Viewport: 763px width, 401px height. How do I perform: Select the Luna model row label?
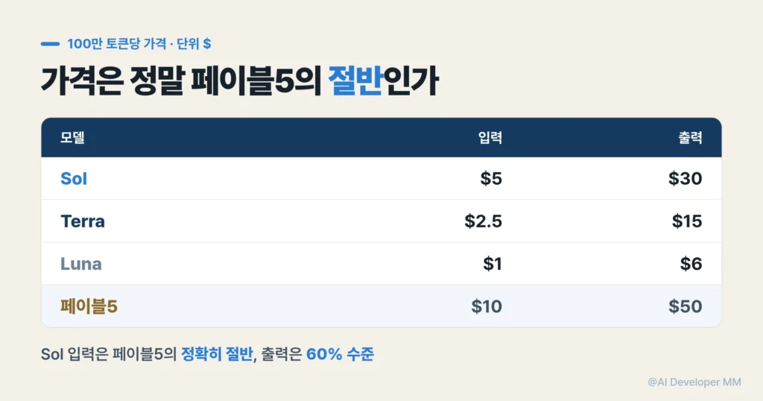coord(80,264)
